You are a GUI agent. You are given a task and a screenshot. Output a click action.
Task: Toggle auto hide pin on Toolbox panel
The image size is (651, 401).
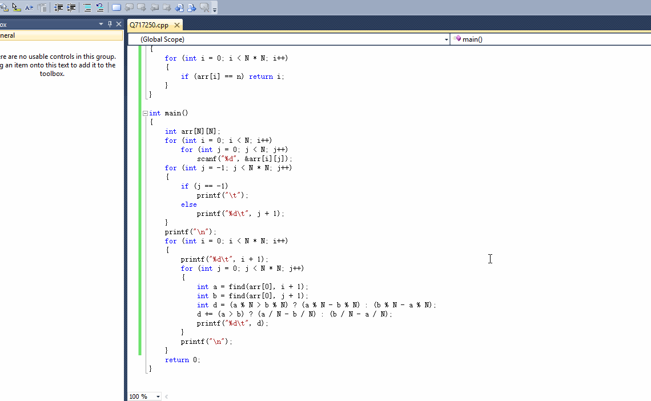110,24
